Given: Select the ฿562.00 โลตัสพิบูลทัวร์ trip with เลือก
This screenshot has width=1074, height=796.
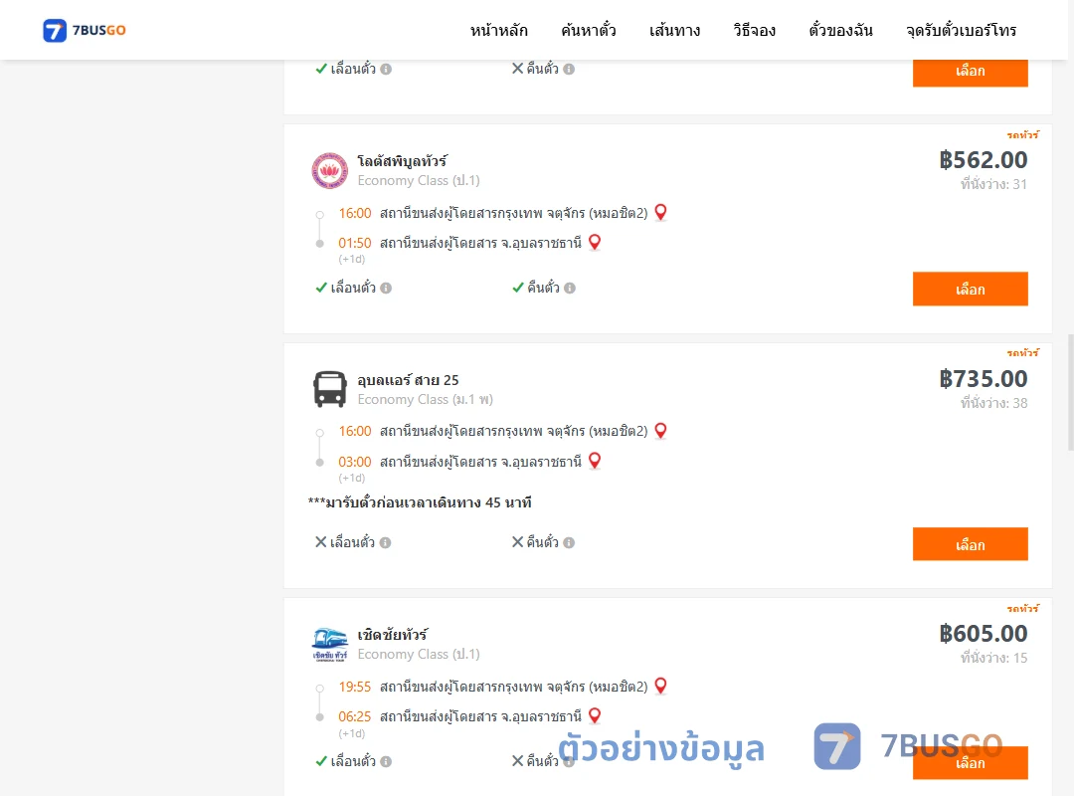Looking at the screenshot, I should pos(970,289).
